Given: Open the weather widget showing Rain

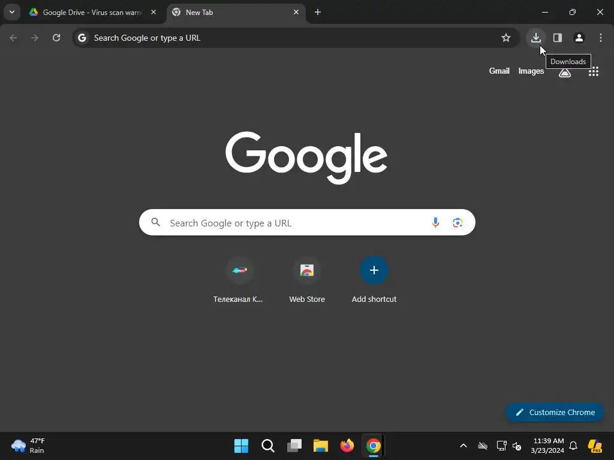Looking at the screenshot, I should coord(28,446).
